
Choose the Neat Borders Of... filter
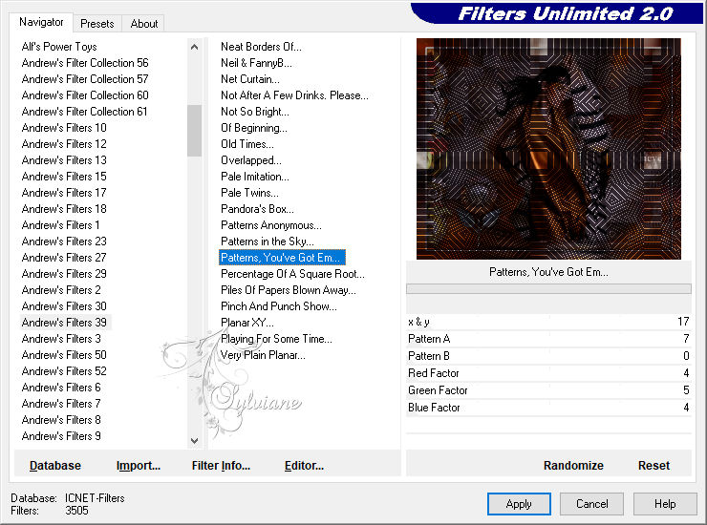tap(261, 47)
